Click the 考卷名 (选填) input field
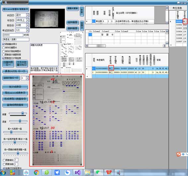The height and width of the screenshot is (176, 188). click(x=16, y=40)
